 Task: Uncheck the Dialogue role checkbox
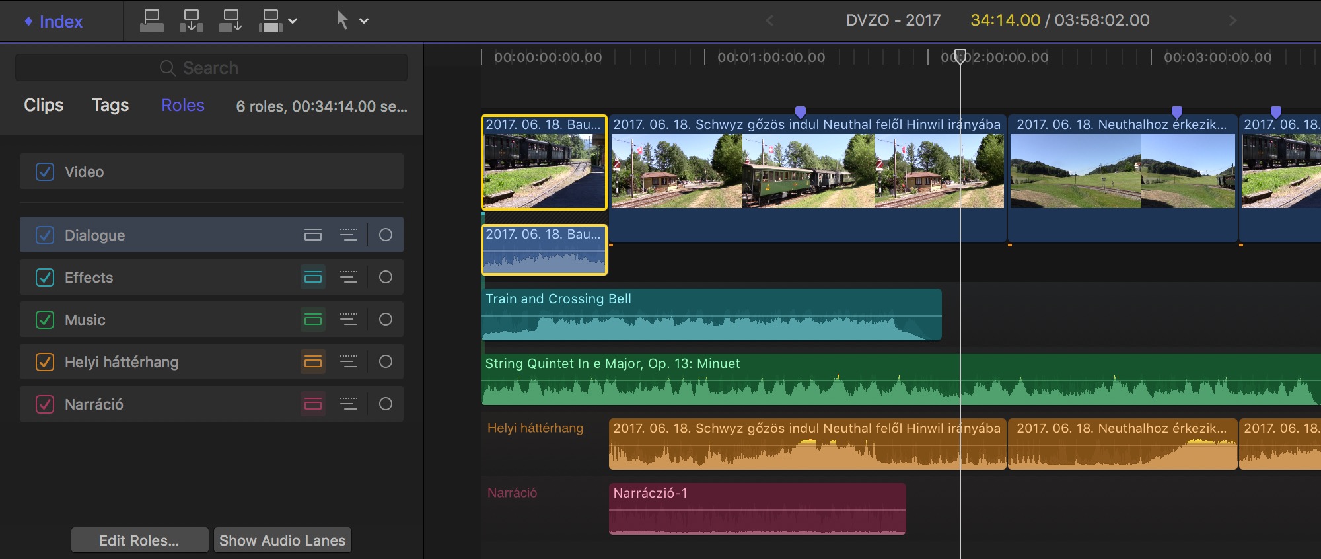coord(45,235)
